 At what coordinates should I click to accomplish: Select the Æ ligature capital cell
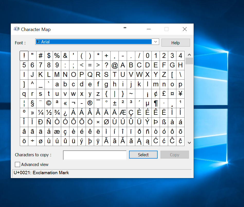click(123, 112)
